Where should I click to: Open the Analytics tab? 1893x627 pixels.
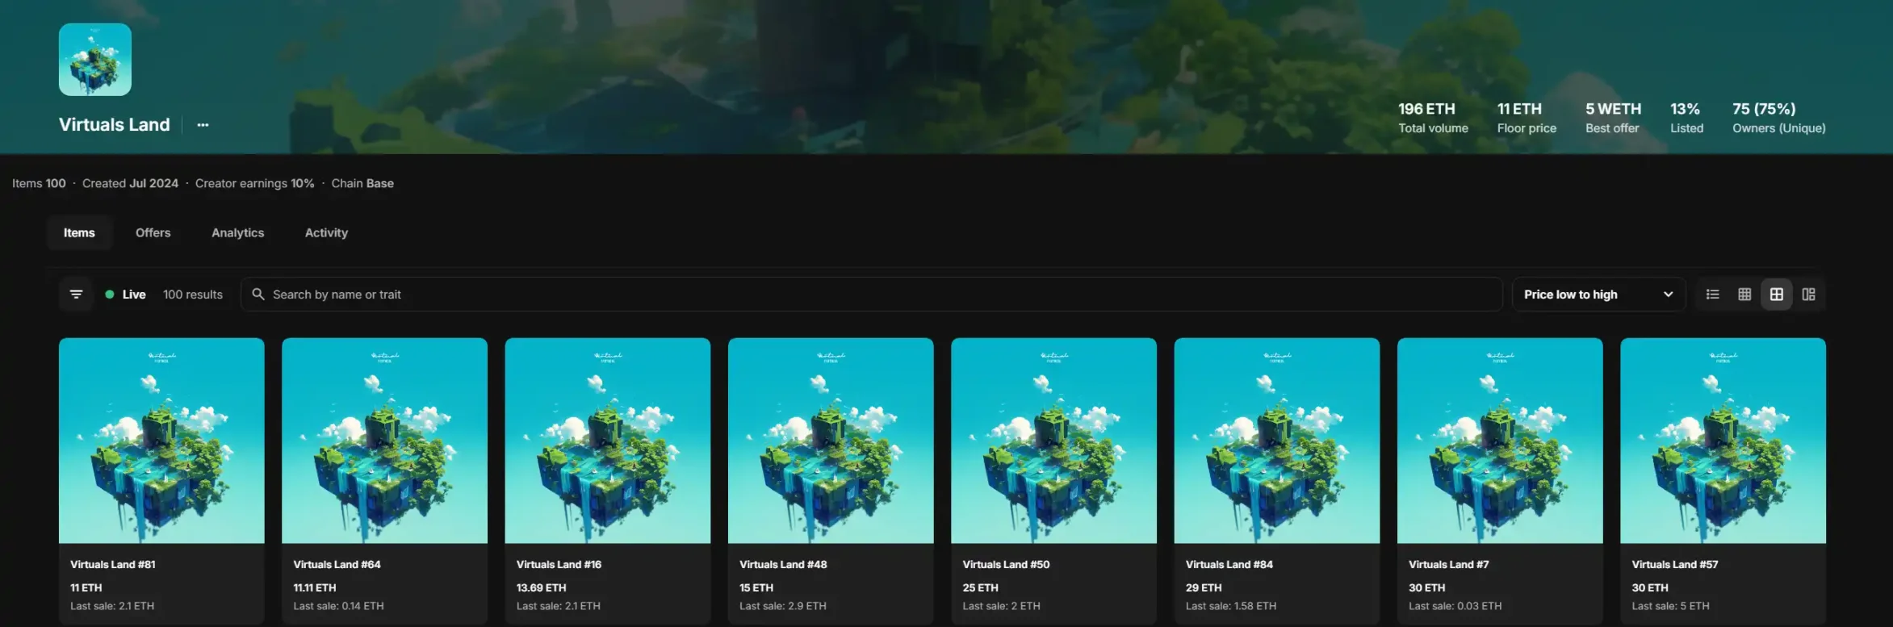(237, 232)
